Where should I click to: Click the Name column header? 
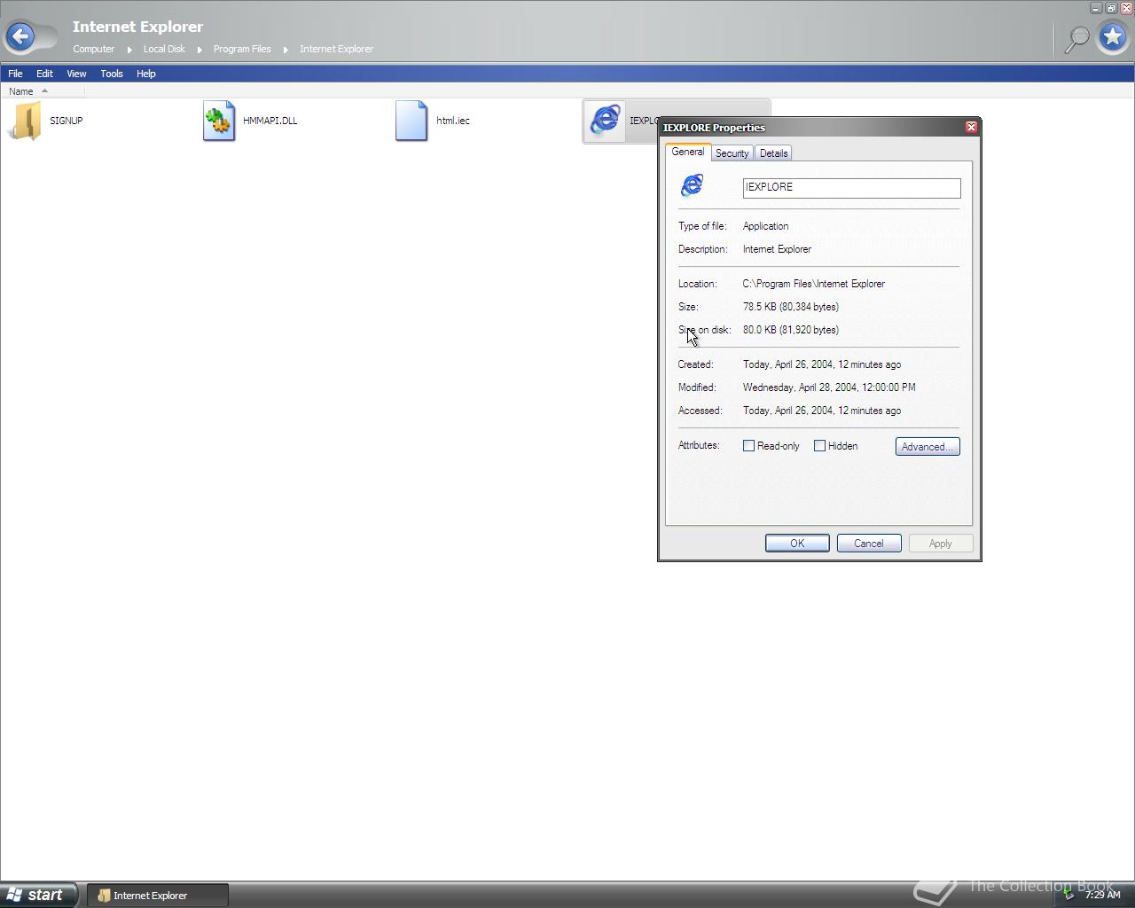[42, 90]
